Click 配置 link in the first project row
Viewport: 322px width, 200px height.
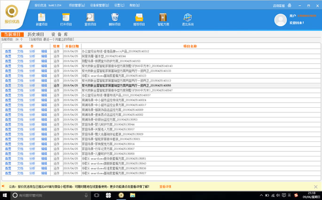[8, 52]
